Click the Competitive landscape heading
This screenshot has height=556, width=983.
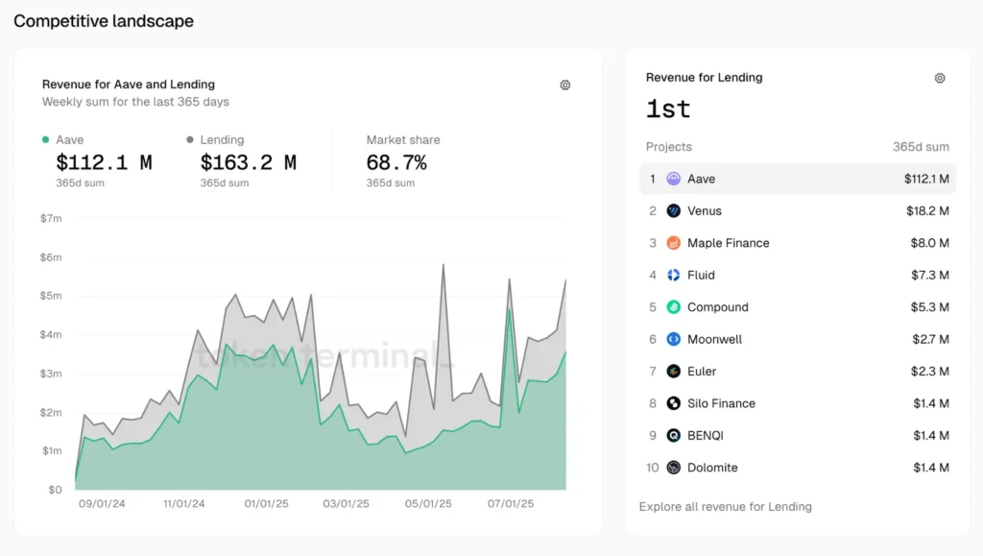coord(104,21)
